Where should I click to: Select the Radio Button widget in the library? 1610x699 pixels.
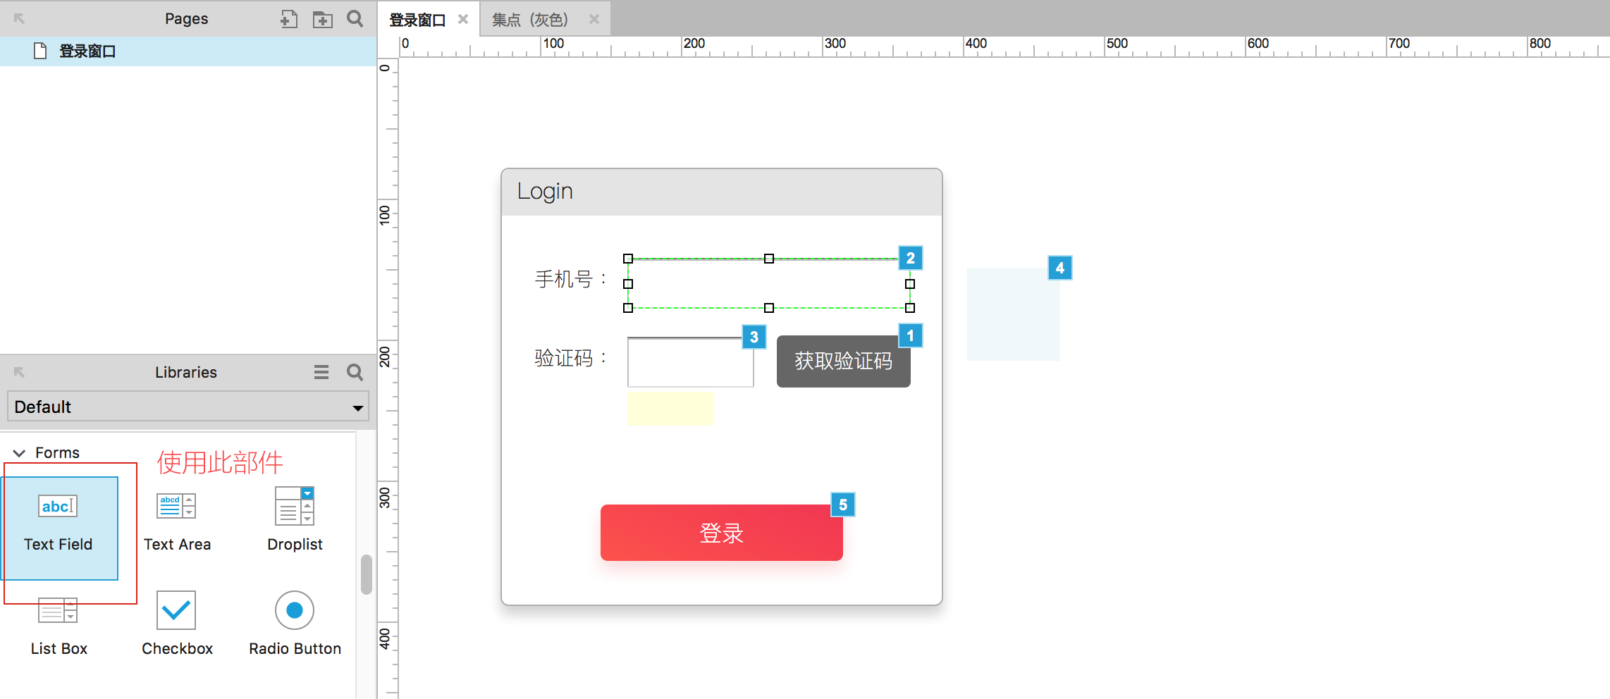(295, 624)
